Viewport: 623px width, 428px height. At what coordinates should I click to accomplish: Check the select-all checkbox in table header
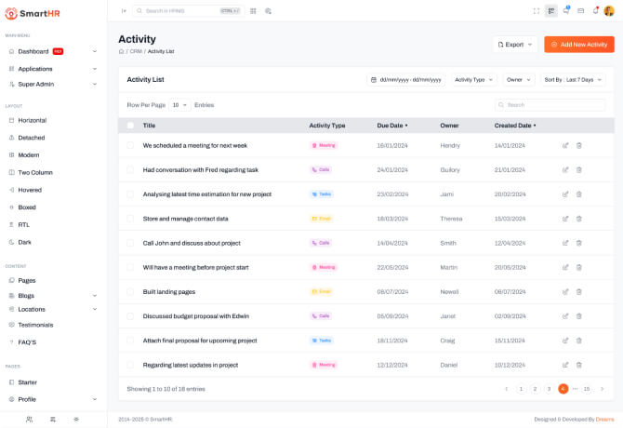(x=130, y=126)
